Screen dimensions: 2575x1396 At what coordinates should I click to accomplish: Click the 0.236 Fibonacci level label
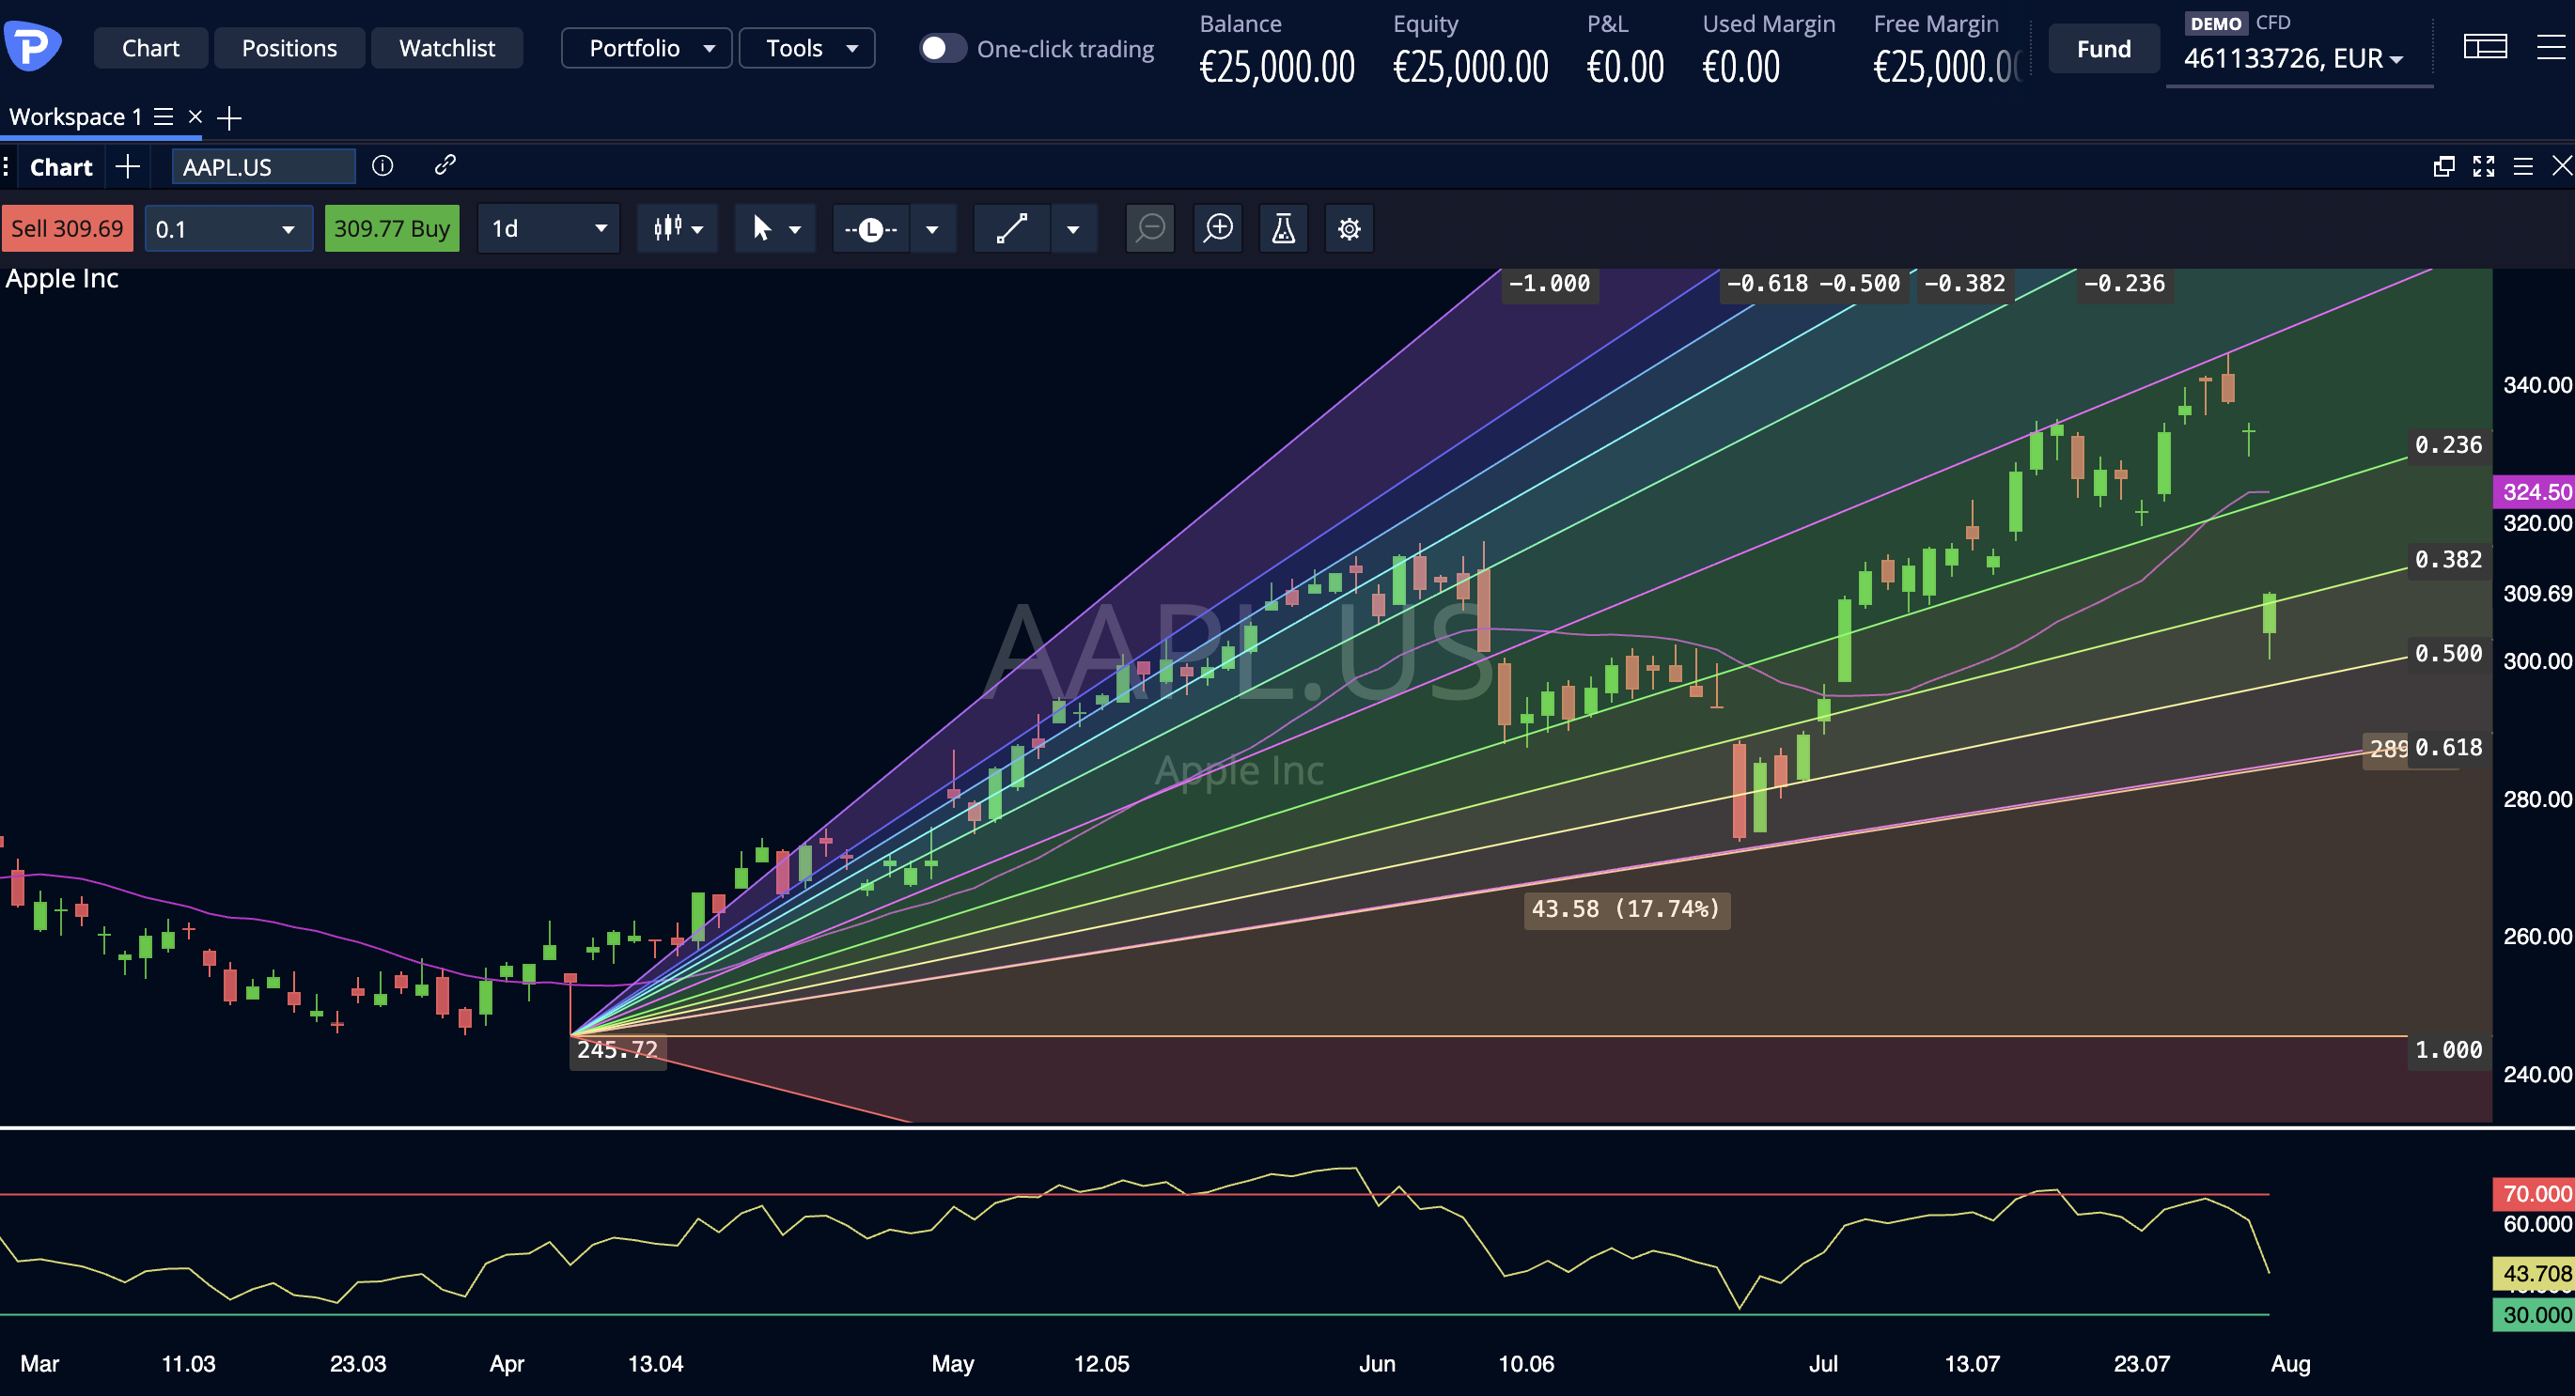click(x=2448, y=444)
